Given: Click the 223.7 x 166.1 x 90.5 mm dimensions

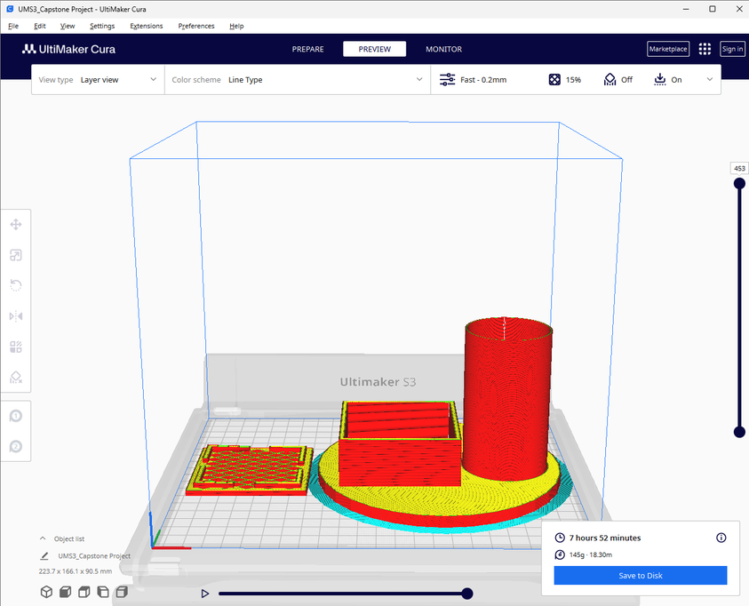Looking at the screenshot, I should point(76,571).
